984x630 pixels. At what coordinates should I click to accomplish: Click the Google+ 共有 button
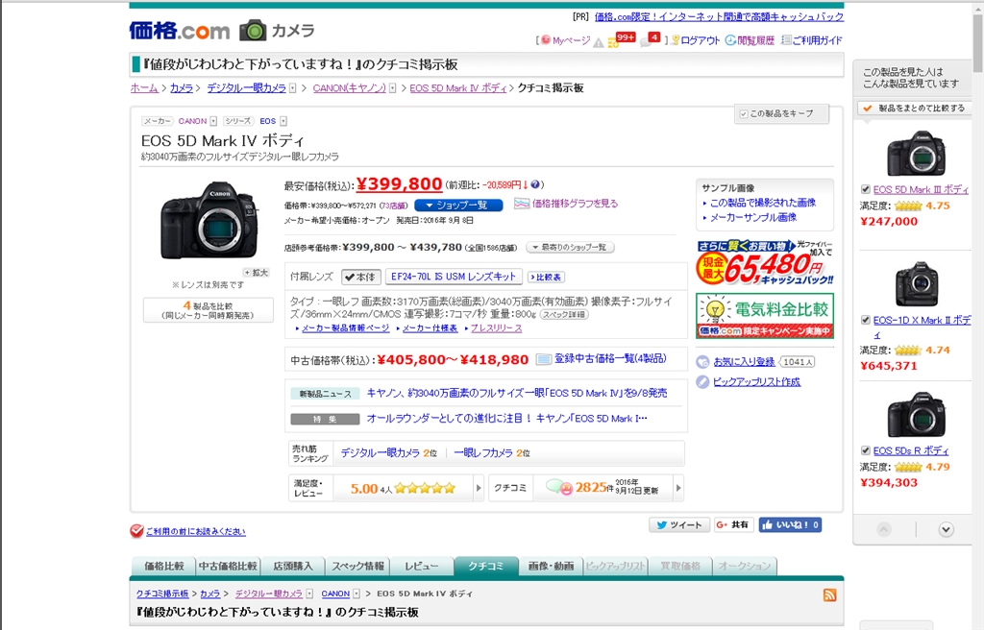(x=733, y=524)
